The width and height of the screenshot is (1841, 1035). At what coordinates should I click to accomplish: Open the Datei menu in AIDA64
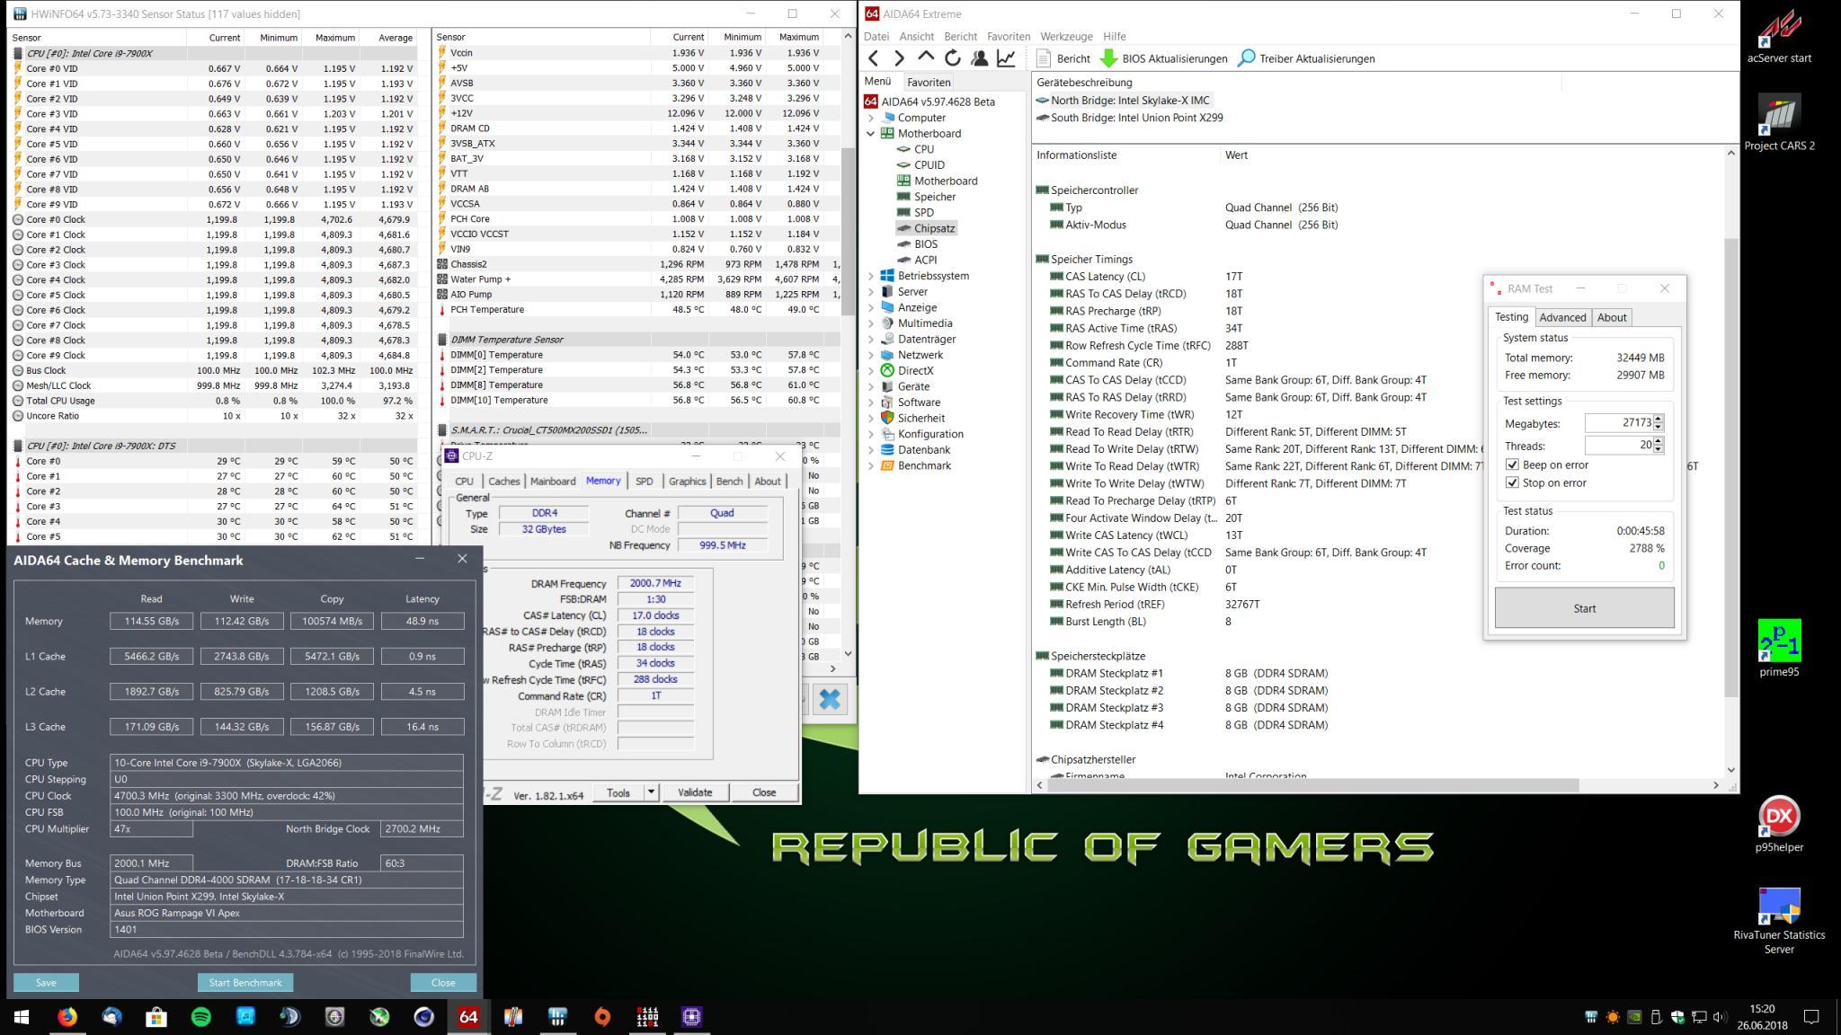tap(876, 36)
